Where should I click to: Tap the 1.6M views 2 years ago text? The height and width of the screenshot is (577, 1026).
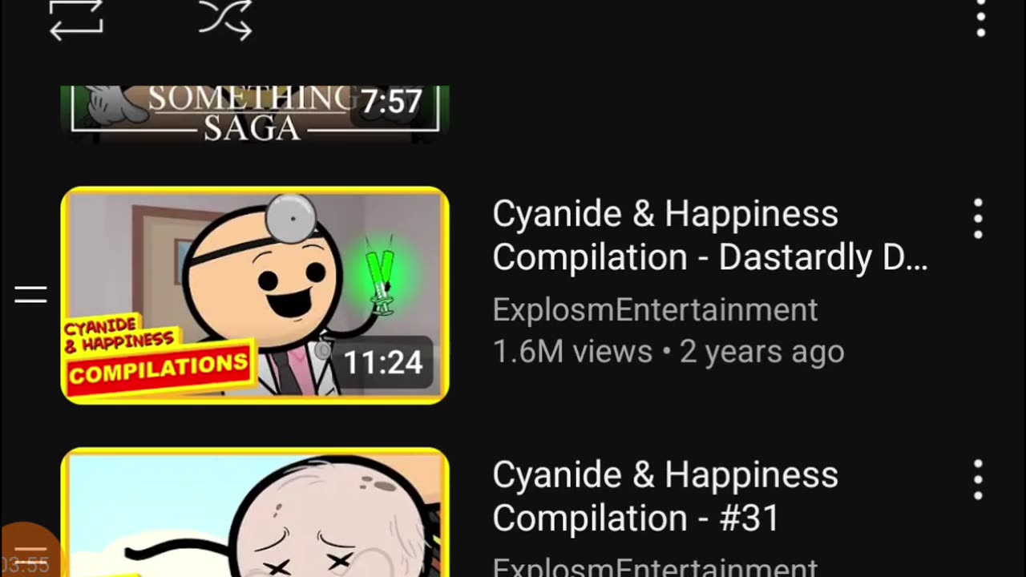pos(669,352)
